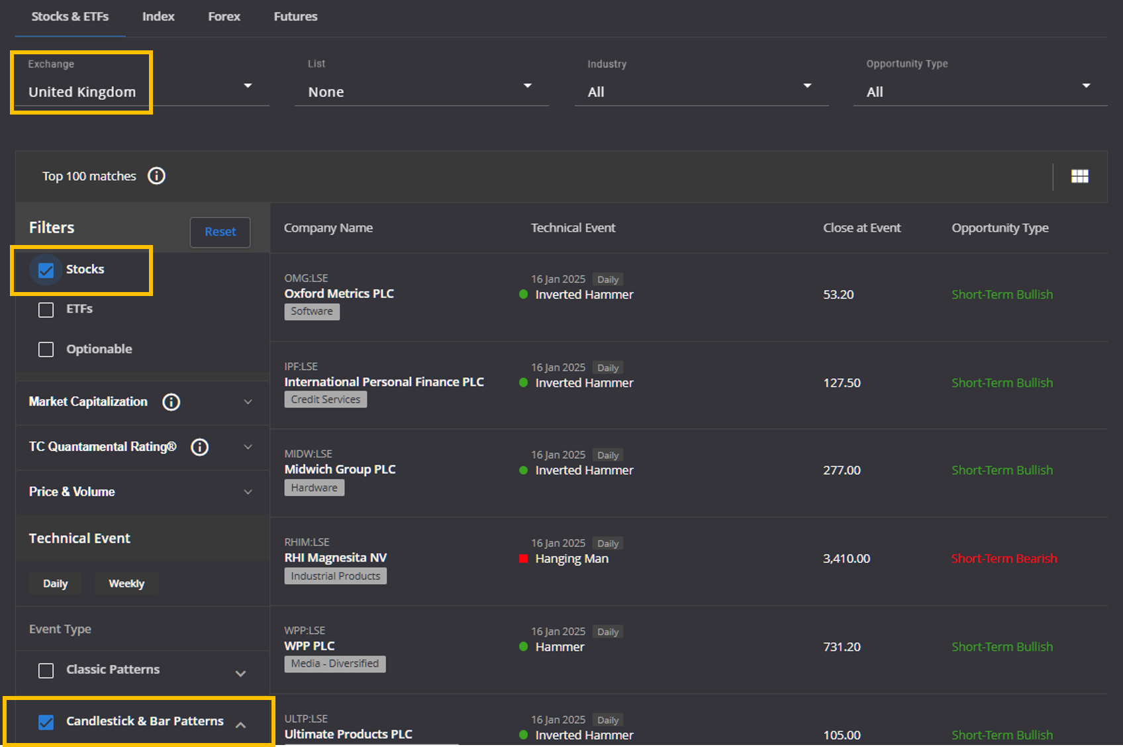Open the Top 100 matches info icon
This screenshot has height=747, width=1123.
coord(156,176)
